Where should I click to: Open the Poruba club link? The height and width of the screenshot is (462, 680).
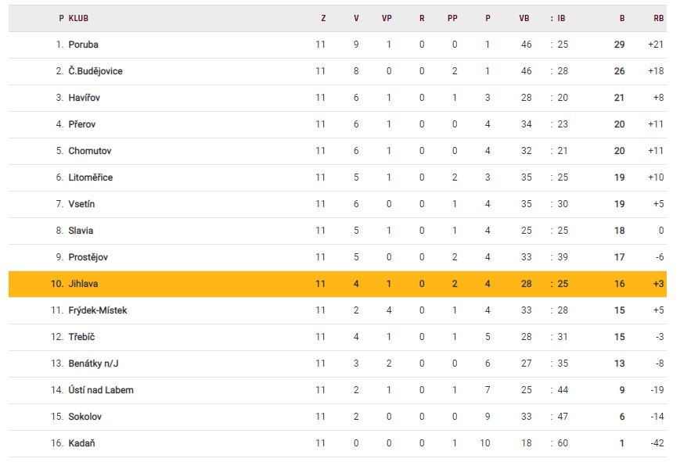[x=84, y=45]
